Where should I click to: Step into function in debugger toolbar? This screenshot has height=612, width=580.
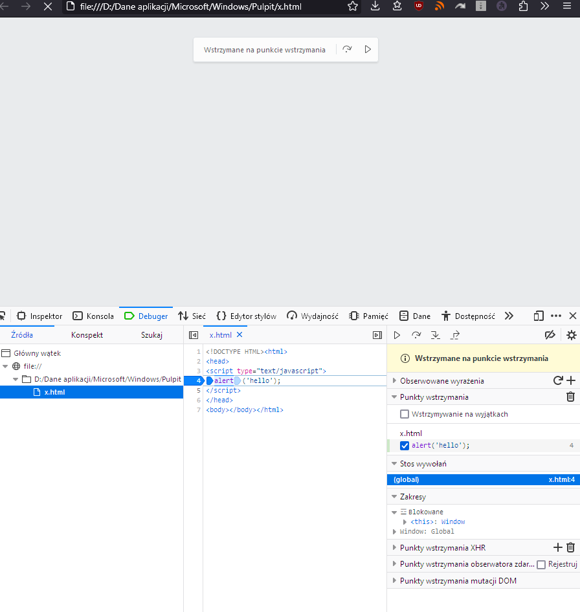(x=435, y=335)
